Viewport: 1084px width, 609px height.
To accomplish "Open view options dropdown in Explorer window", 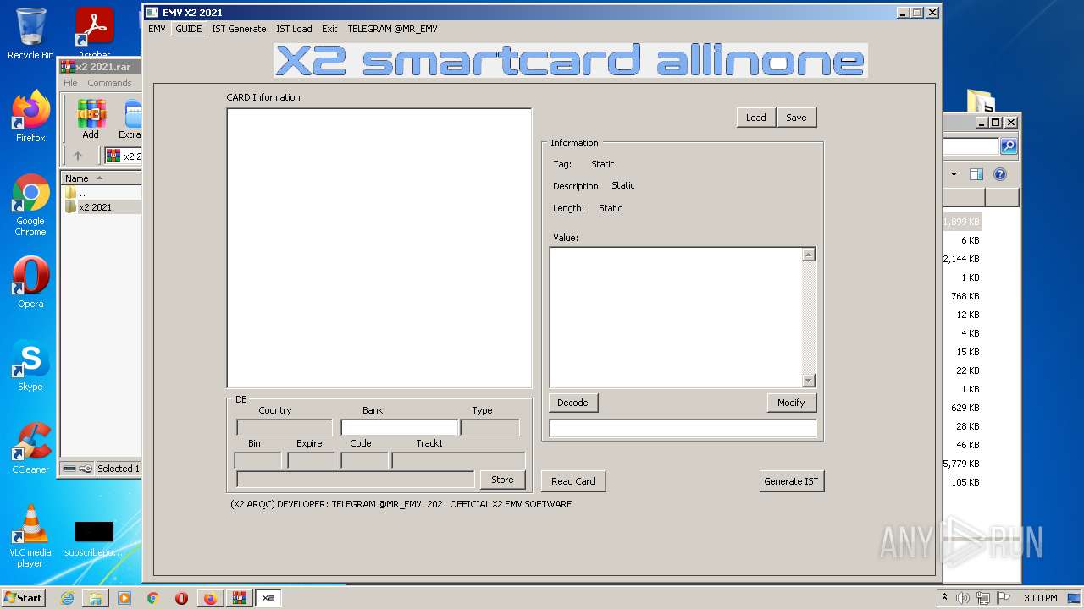I will [x=954, y=174].
